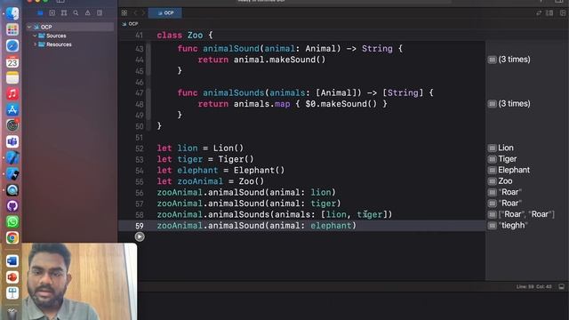Open the Symbol navigator icon

click(64, 12)
